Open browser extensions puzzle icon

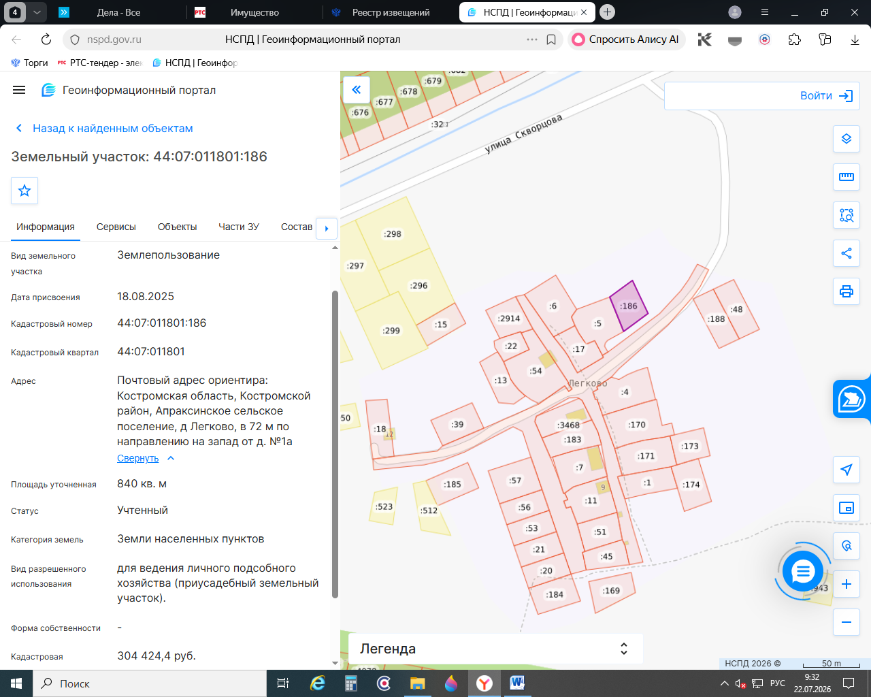coord(795,39)
